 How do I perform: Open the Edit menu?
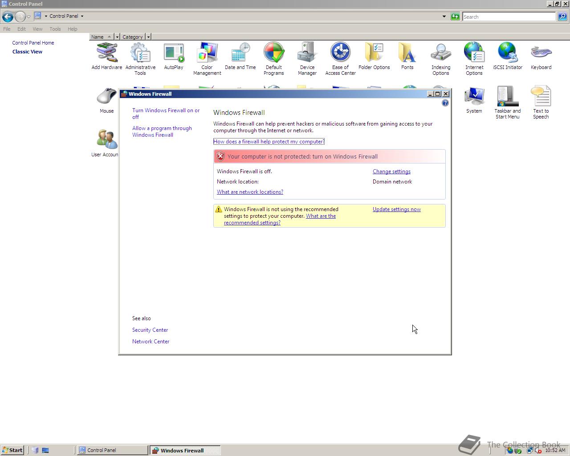click(x=21, y=29)
